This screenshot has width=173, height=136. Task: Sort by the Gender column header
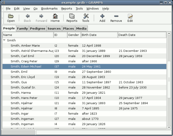[x=74, y=35]
